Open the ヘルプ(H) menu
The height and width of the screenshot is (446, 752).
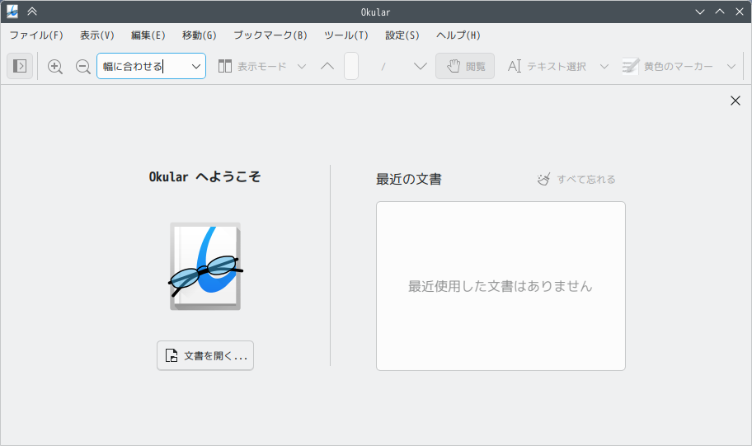(x=458, y=35)
